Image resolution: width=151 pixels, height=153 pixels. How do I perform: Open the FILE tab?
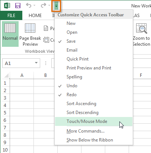(x=11, y=16)
